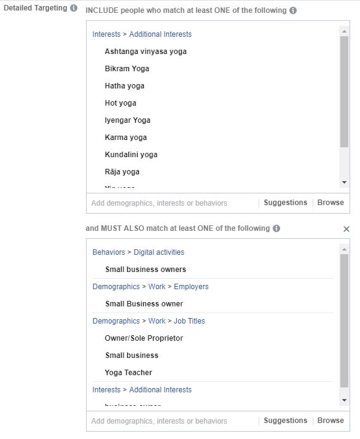Open Suggestions in the INCLUDE box
360x439 pixels.
(286, 203)
